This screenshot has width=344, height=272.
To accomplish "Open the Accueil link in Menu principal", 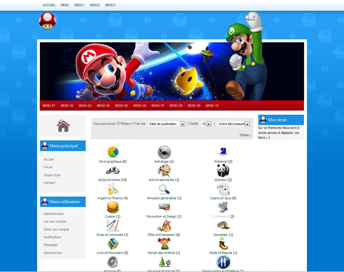I will pyautogui.click(x=48, y=159).
